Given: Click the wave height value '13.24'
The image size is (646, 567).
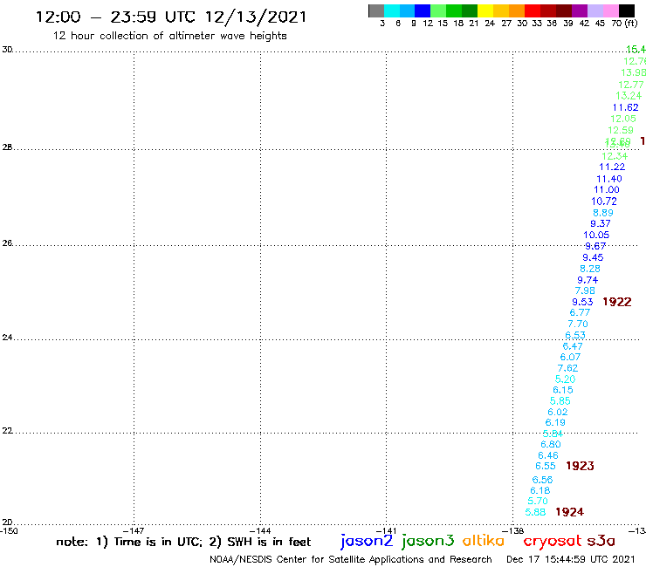Looking at the screenshot, I should (629, 96).
